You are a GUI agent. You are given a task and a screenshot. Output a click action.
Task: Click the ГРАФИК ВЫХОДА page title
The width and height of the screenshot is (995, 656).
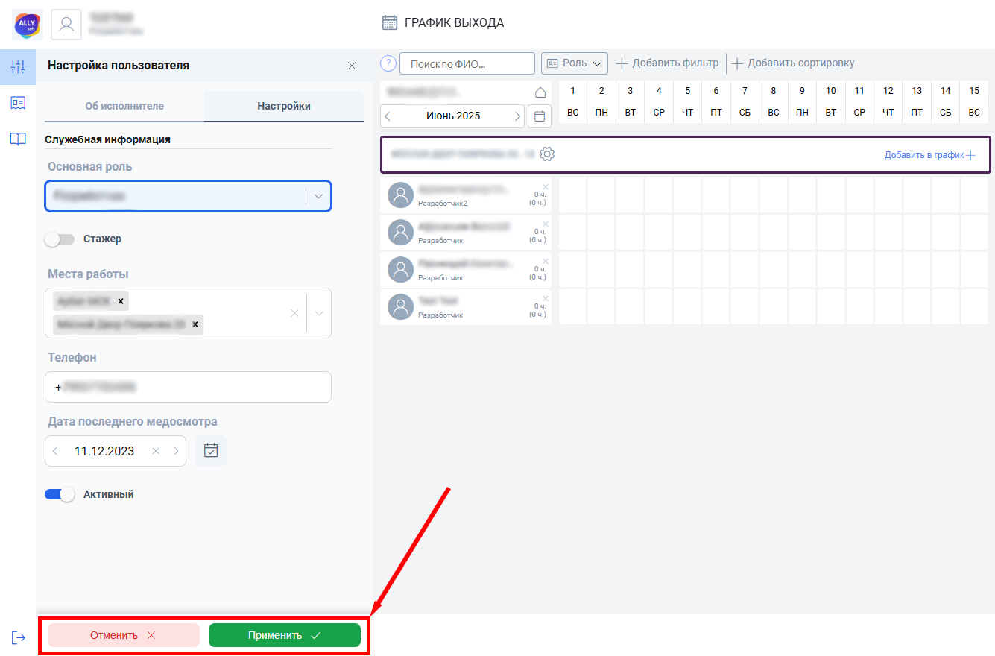[455, 22]
